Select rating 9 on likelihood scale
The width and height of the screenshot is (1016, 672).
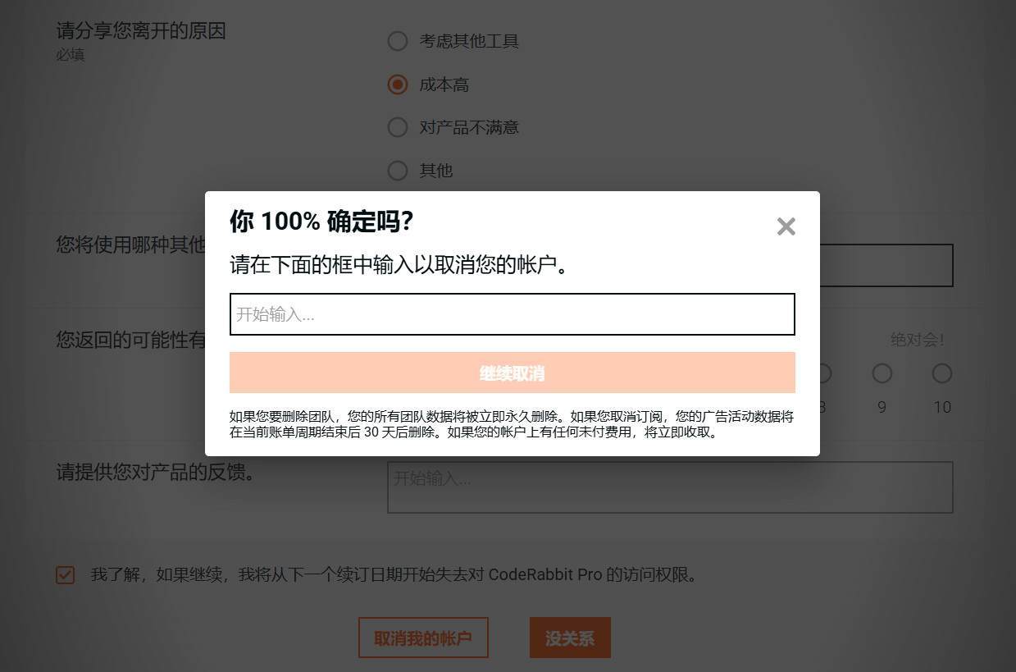[x=882, y=373]
